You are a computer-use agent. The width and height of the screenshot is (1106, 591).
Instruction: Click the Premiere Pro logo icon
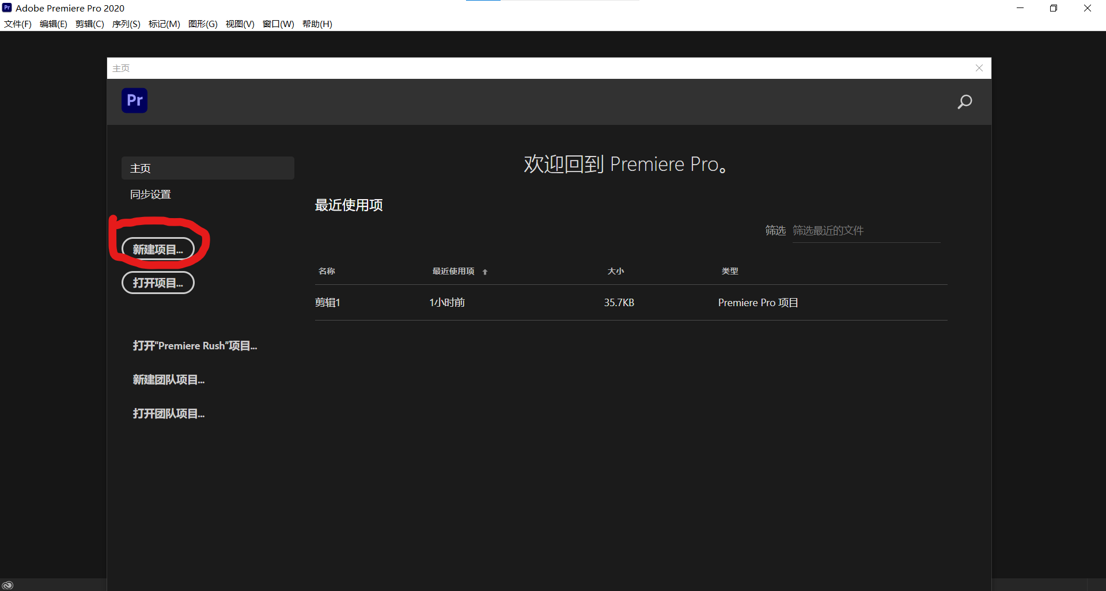pos(134,101)
